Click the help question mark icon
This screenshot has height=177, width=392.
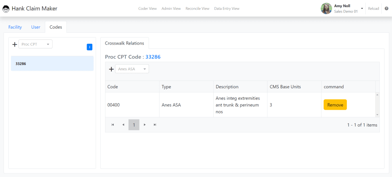point(387,9)
